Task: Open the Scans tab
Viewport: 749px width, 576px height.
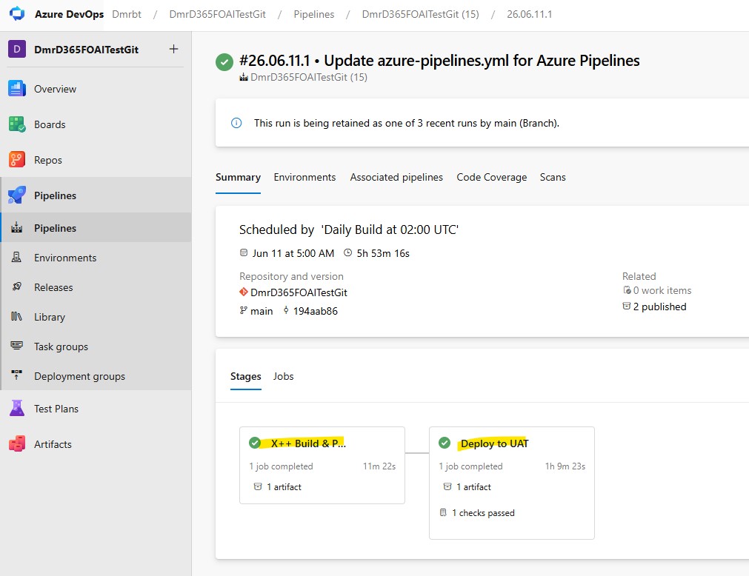Action: 553,177
